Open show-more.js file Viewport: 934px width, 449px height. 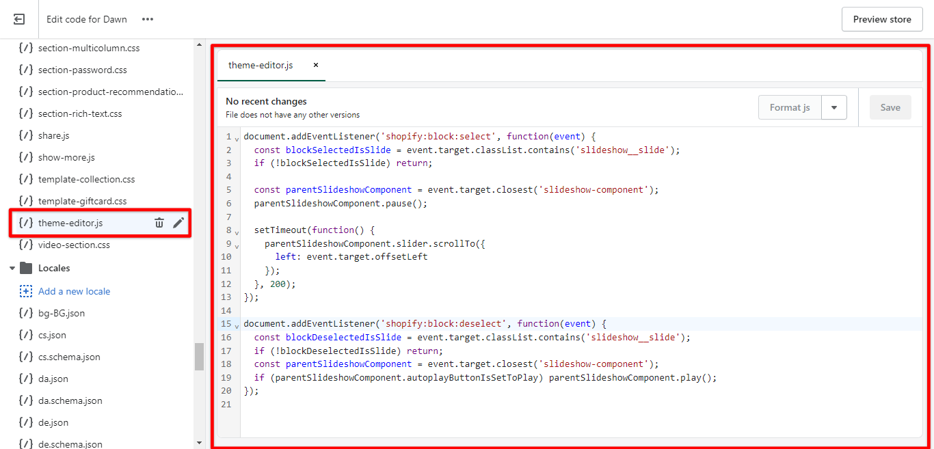(66, 157)
